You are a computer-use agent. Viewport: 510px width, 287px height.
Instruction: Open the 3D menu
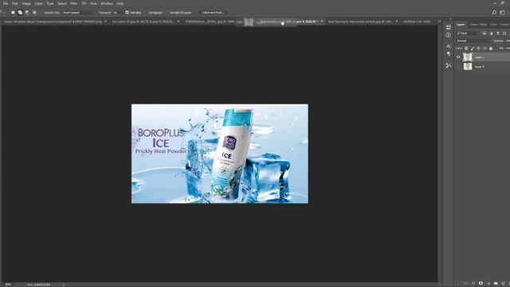click(84, 3)
